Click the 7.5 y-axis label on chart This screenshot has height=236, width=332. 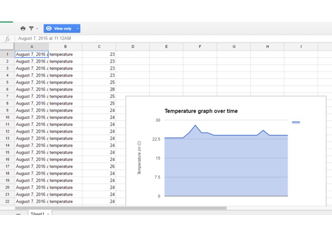point(157,177)
